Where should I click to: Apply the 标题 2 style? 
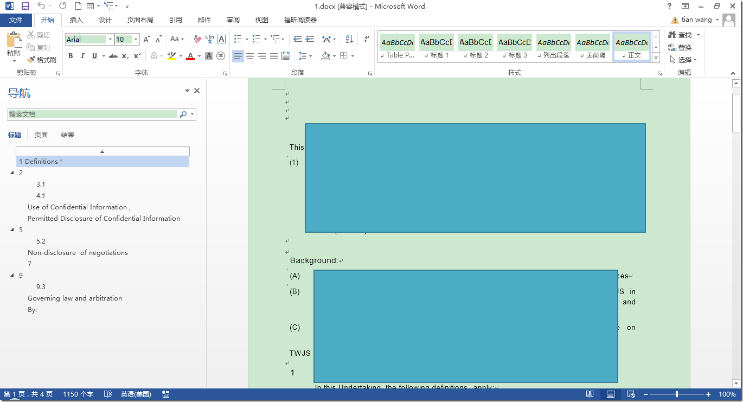[476, 48]
